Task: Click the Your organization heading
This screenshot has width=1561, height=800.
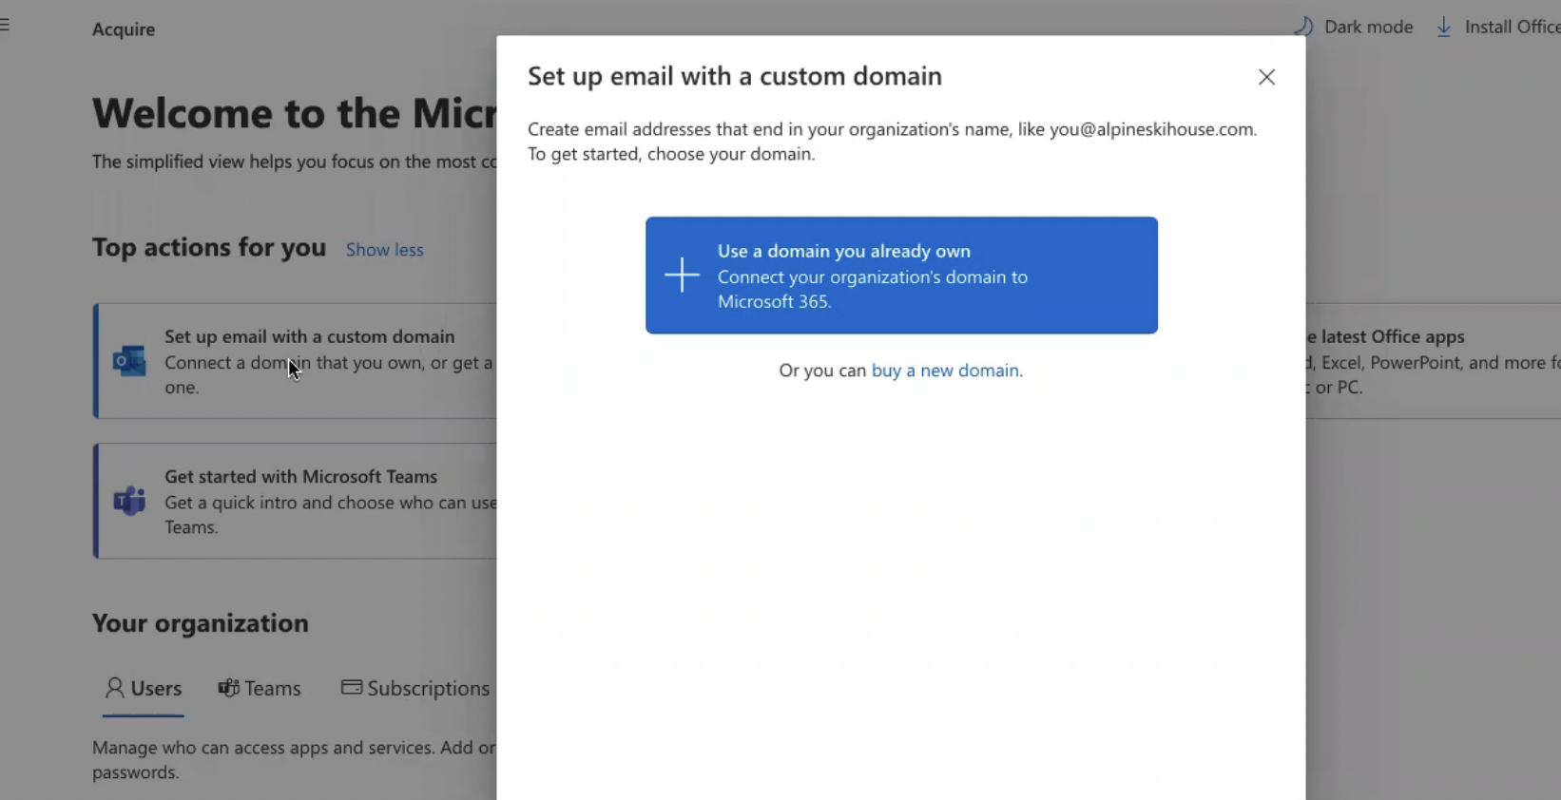Action: click(x=201, y=623)
